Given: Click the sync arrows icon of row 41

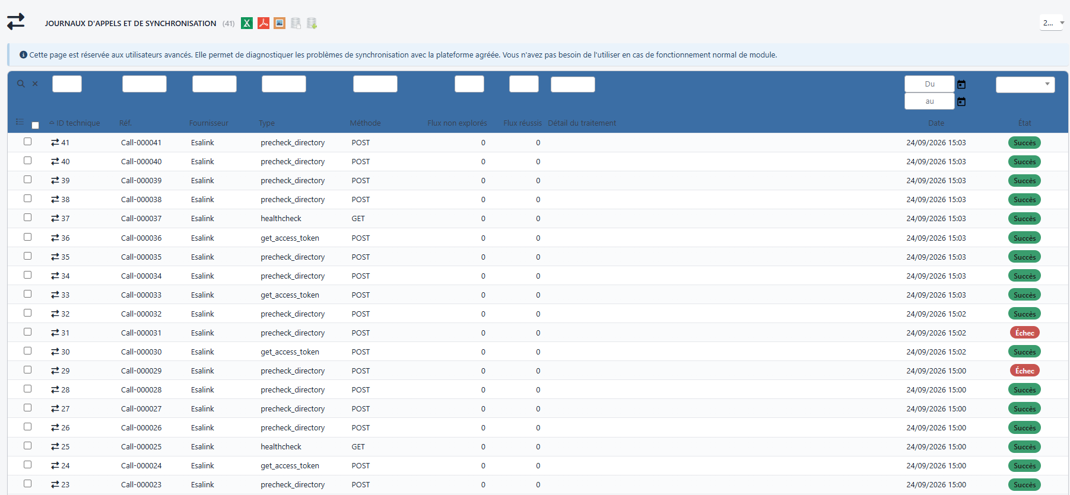Looking at the screenshot, I should coord(55,142).
